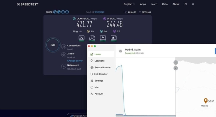Open Speedtest SETTINGS
Screen dimensions: 216x117
point(145,12)
